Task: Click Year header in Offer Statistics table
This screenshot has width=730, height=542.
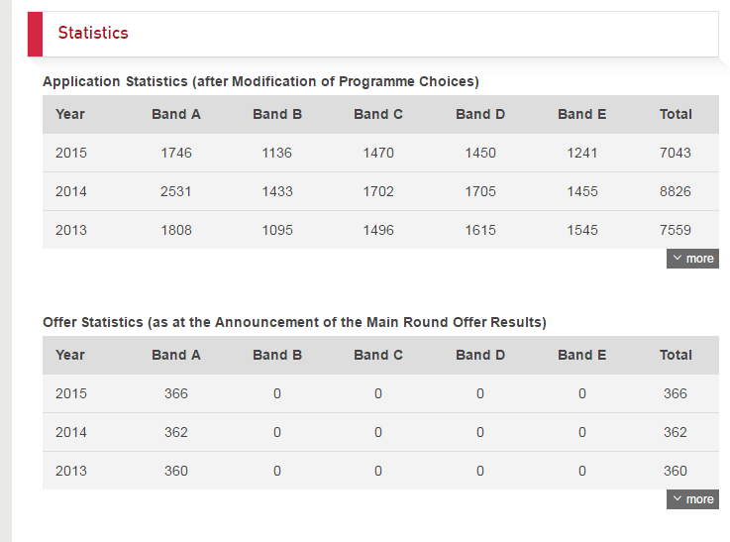Action: point(70,355)
